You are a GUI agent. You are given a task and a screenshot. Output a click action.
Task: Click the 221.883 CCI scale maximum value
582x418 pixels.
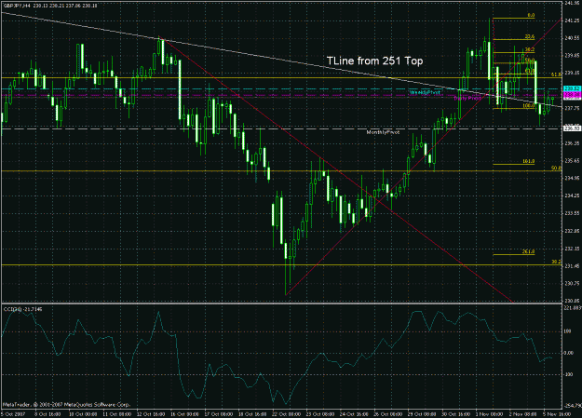click(573, 308)
